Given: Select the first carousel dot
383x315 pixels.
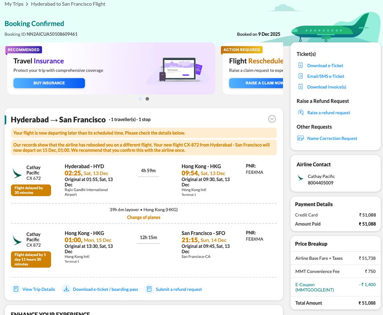Looking at the screenshot, I should [x=140, y=99].
